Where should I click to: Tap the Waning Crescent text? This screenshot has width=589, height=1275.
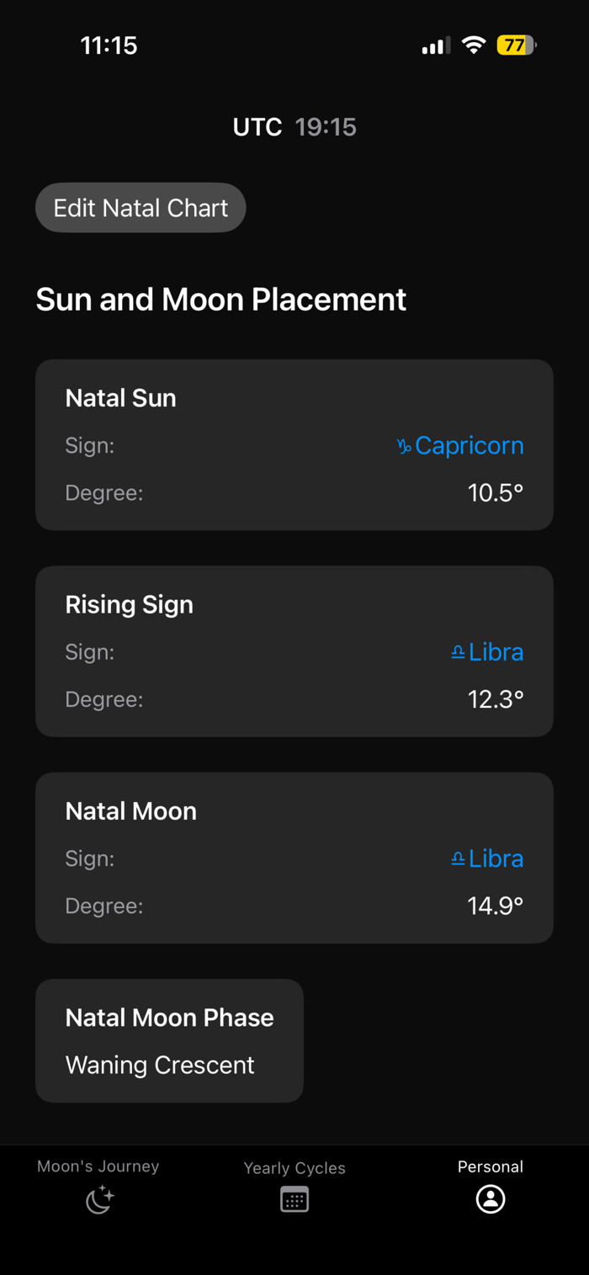[x=160, y=1065]
